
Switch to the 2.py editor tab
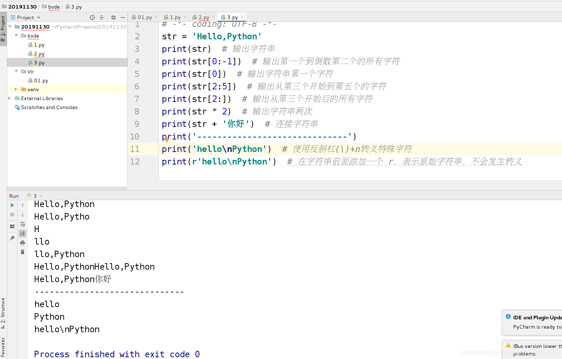[x=204, y=17]
